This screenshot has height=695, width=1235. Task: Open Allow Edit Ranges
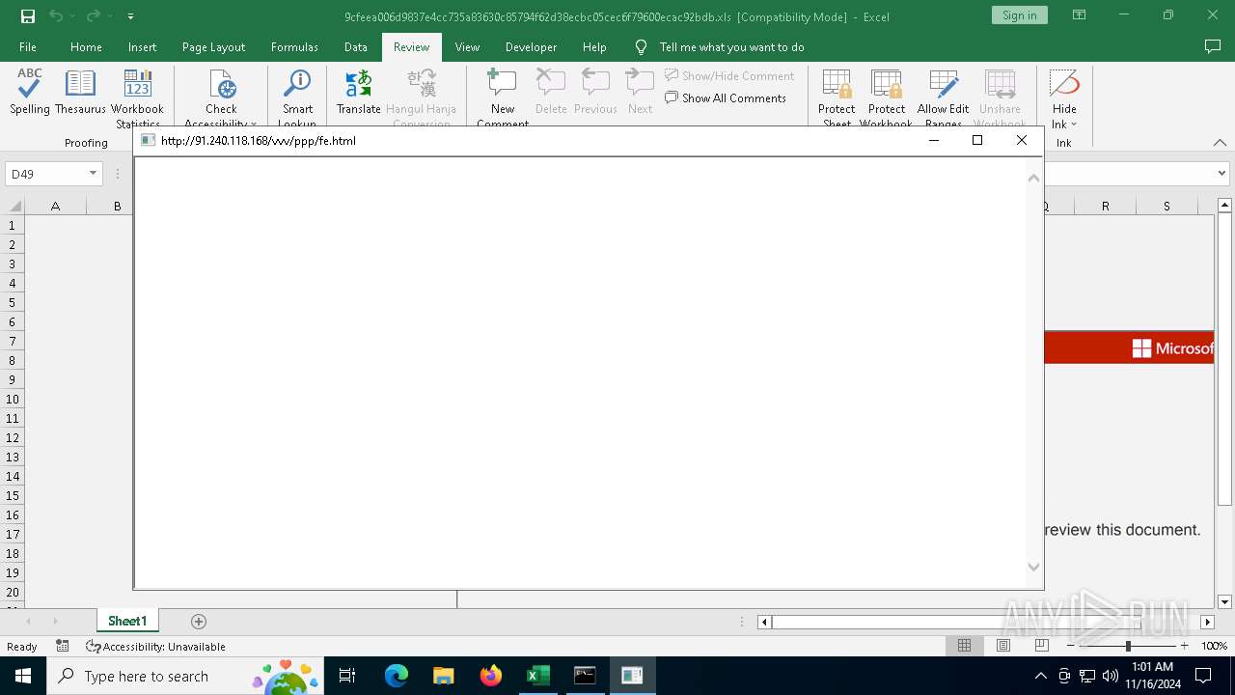[x=943, y=97]
